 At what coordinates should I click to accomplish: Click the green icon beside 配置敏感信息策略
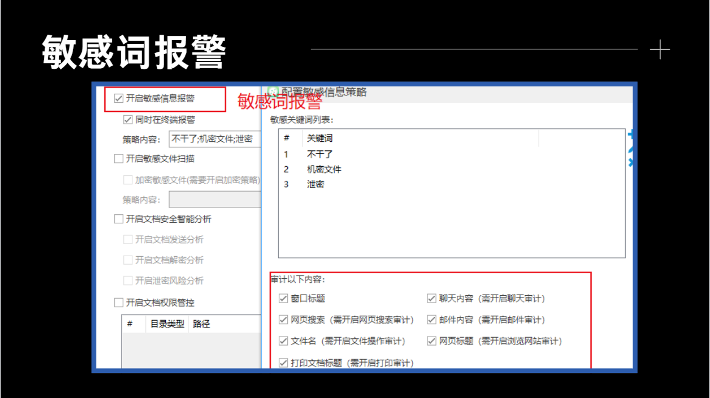tap(273, 92)
